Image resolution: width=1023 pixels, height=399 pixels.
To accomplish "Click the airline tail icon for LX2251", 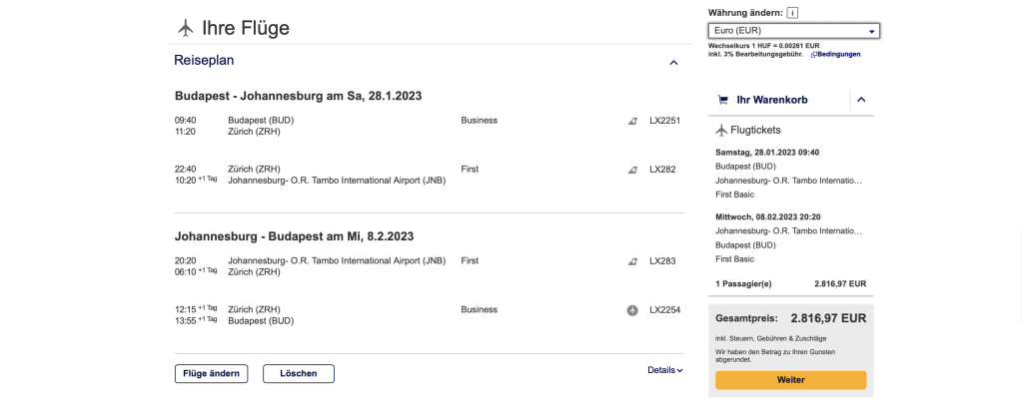I will (x=632, y=121).
